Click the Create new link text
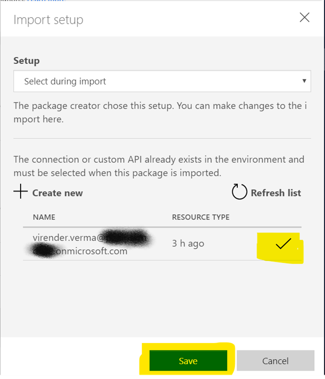The height and width of the screenshot is (379, 325). [x=57, y=193]
